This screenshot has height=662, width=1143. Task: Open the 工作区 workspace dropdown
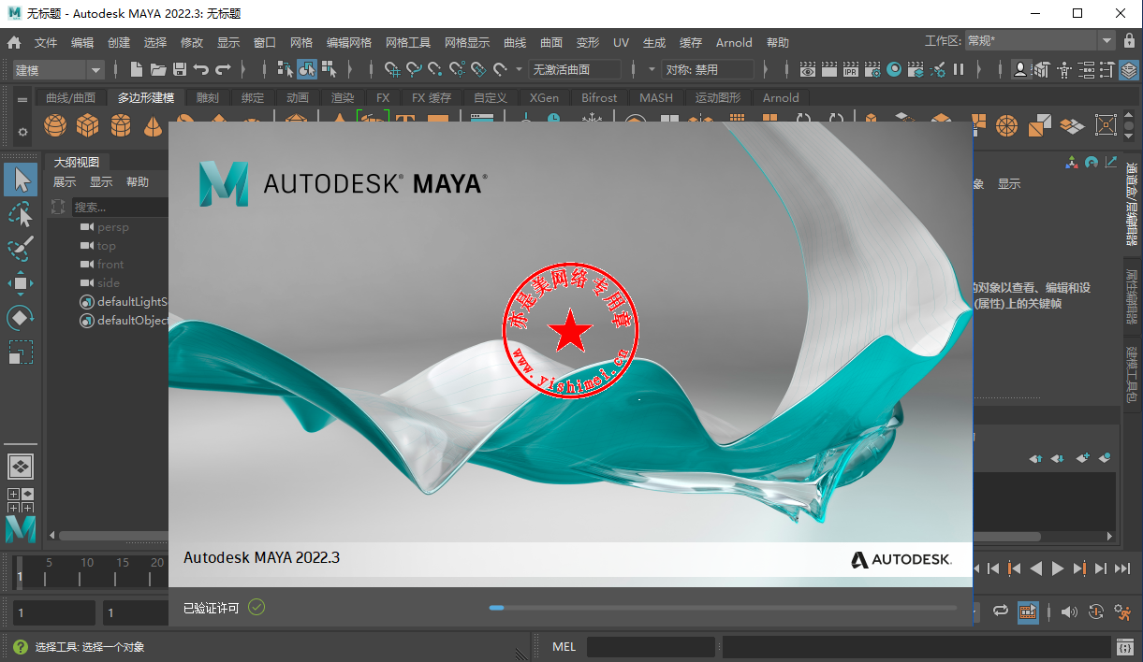click(x=1038, y=41)
